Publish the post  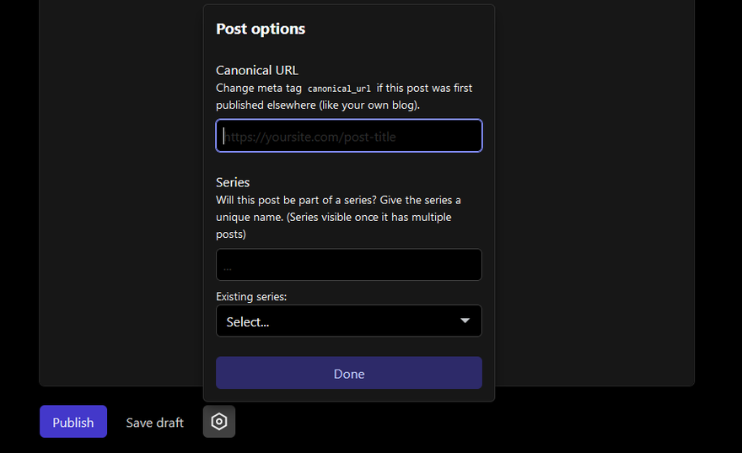pyautogui.click(x=73, y=421)
